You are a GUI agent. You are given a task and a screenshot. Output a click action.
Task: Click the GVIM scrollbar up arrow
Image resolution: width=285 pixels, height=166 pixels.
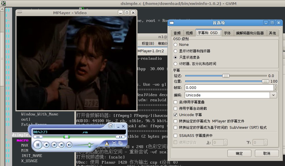click(x=2, y=9)
